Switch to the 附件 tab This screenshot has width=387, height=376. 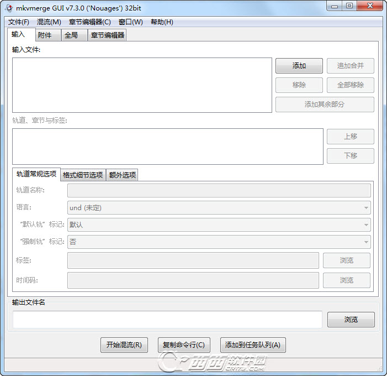click(49, 35)
